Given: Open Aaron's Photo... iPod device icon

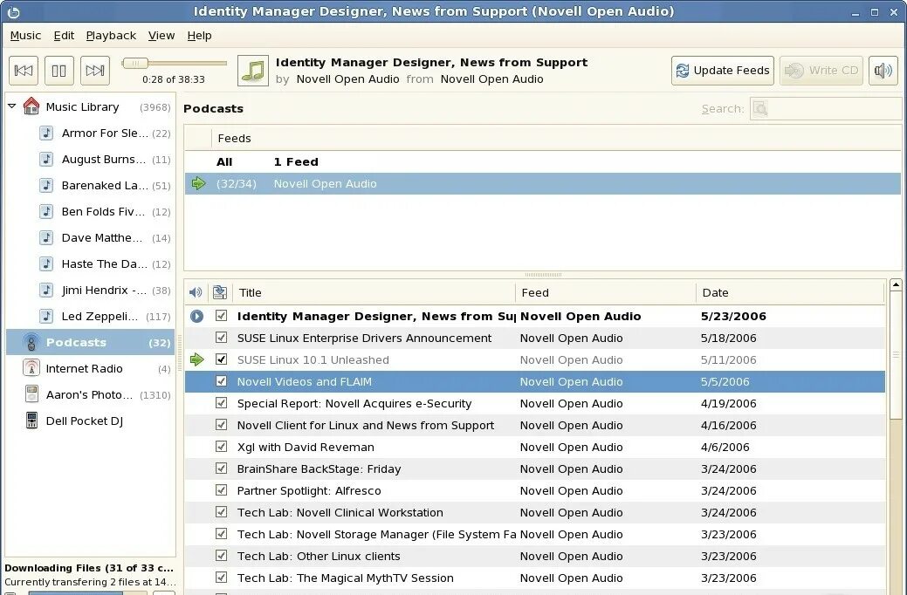Looking at the screenshot, I should click(31, 394).
